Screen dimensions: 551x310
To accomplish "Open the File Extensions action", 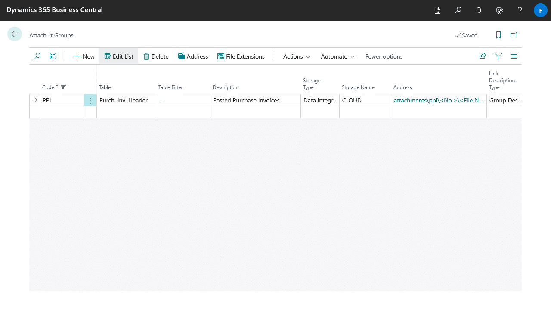I will click(241, 56).
